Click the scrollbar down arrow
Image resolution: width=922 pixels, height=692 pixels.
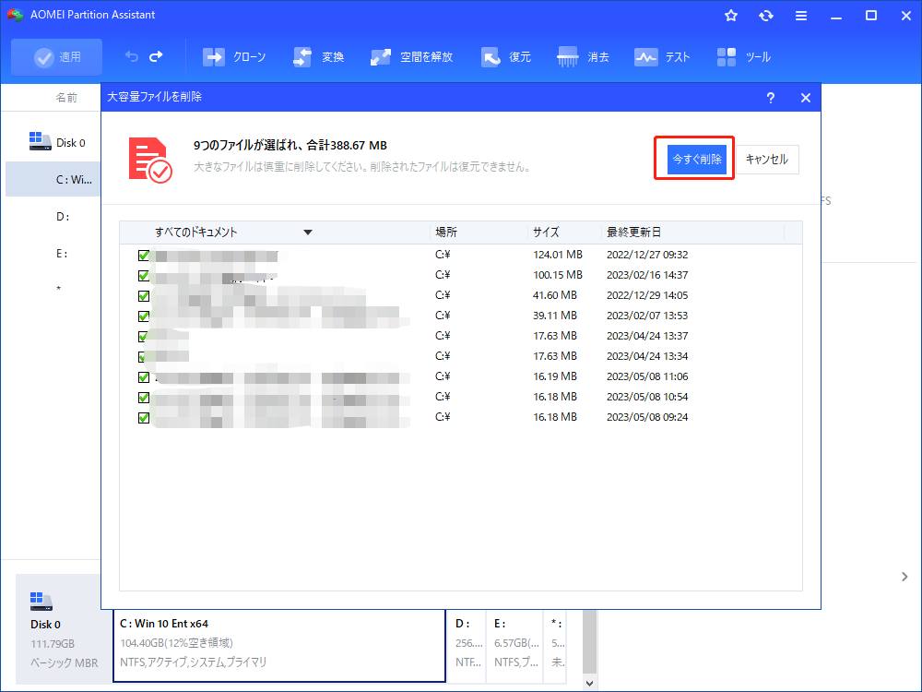pos(589,683)
